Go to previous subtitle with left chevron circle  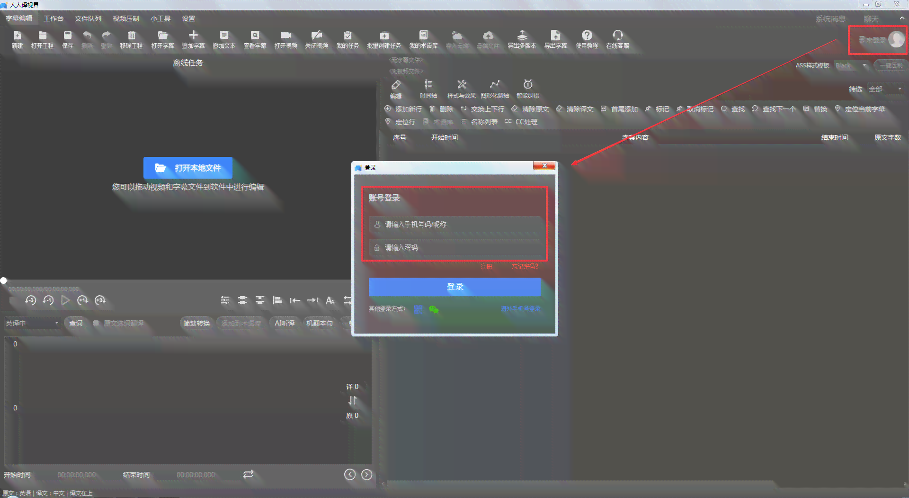pyautogui.click(x=350, y=475)
